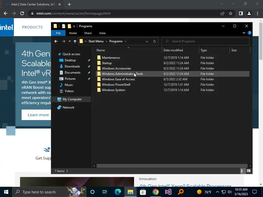Select Downloads in navigation pane

[x=72, y=66]
